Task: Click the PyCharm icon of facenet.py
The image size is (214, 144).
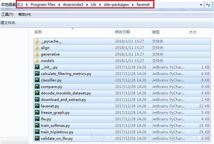Action: [x=37, y=106]
